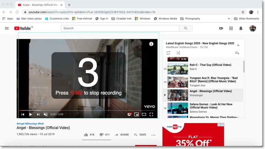Viewport: 265px width, 149px height.
Task: Open the create video camera icon
Action: pos(221,28)
